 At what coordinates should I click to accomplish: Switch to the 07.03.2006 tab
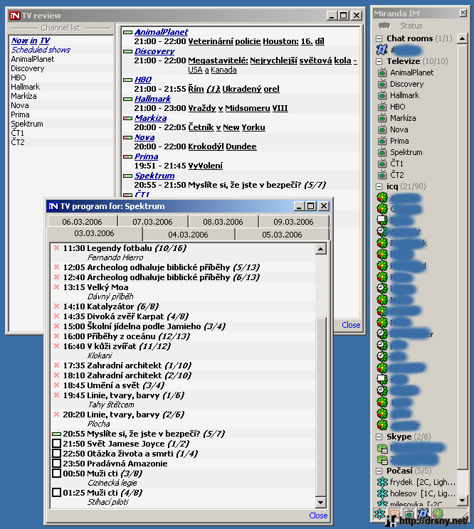pyautogui.click(x=152, y=222)
